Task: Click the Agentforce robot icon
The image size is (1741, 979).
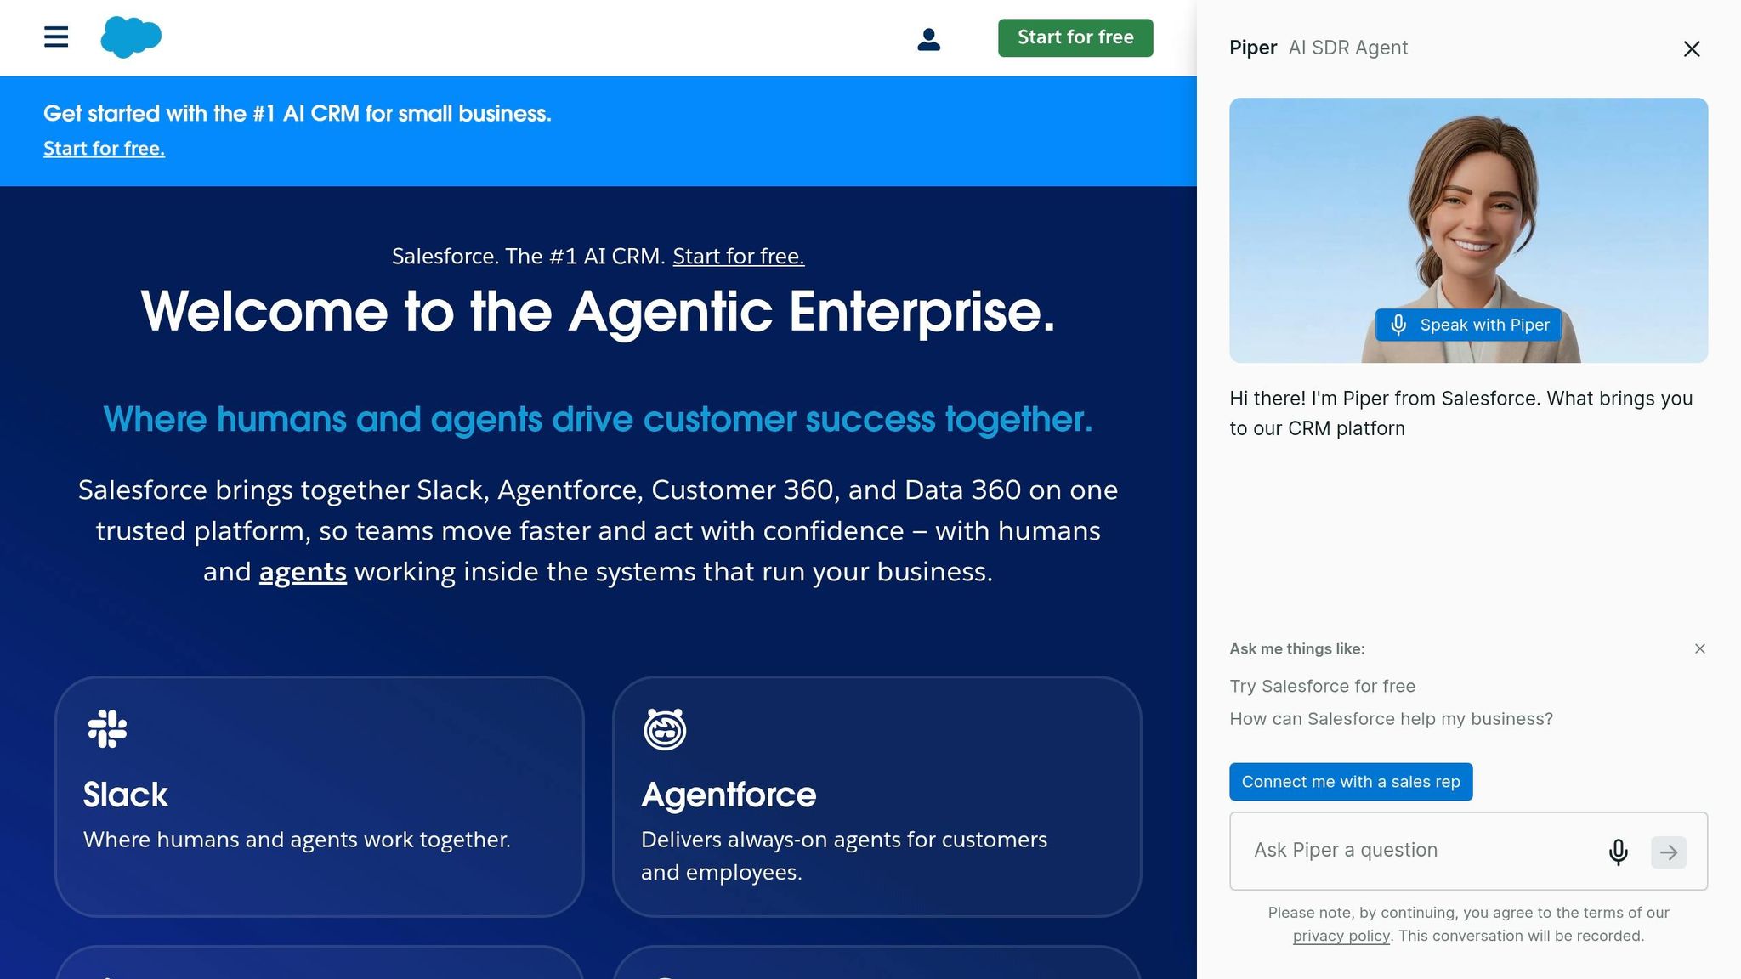Action: (666, 728)
